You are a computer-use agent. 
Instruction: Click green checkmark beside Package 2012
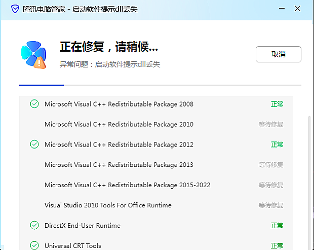coord(34,144)
